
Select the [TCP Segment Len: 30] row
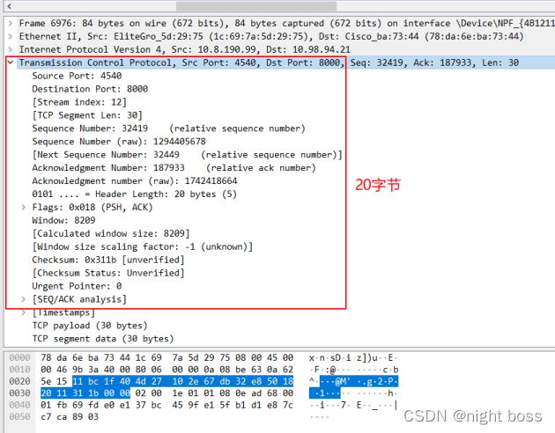pos(87,115)
